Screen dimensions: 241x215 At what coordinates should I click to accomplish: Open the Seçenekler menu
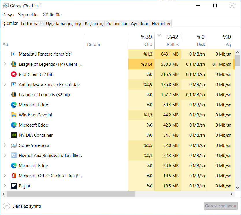[x=28, y=15]
